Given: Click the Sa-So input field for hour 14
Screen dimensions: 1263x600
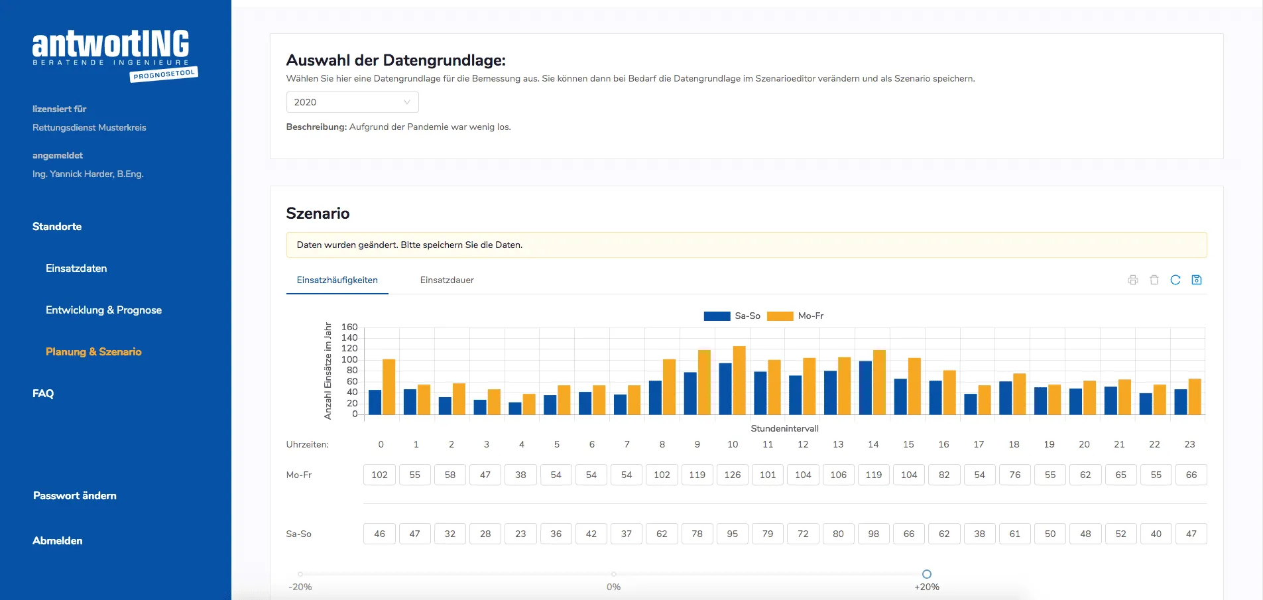Looking at the screenshot, I should tap(874, 534).
